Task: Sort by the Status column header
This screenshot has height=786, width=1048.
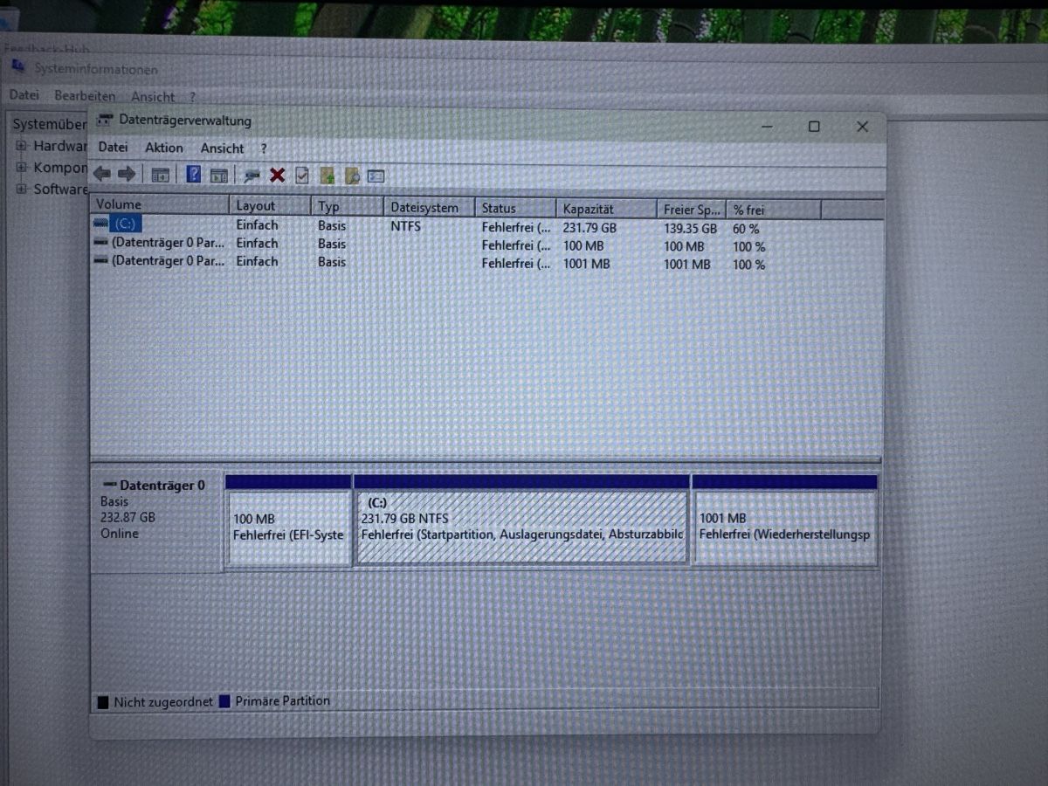Action: click(x=515, y=208)
